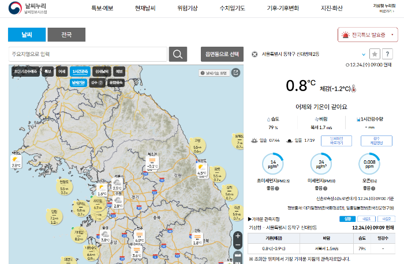This screenshot has height=264, width=404.
Task: Click the 오존 0.008 ppm gauge
Action: click(369, 164)
